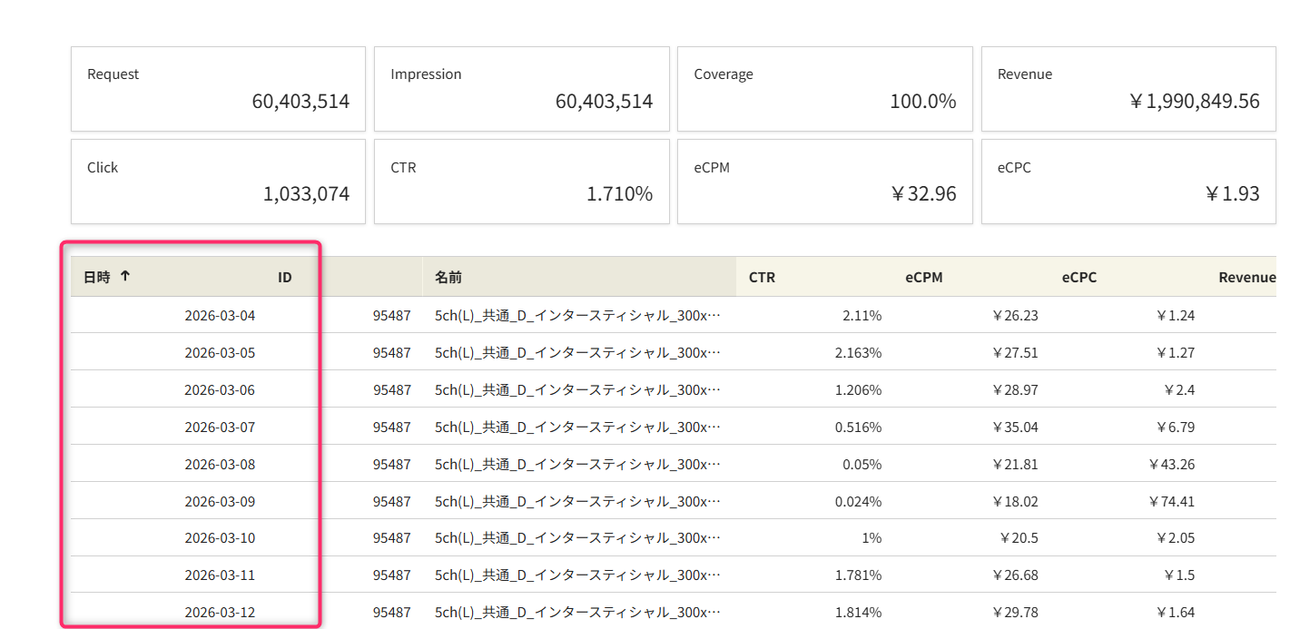Click ID 95487 in the 2026-03-10 row

click(391, 538)
